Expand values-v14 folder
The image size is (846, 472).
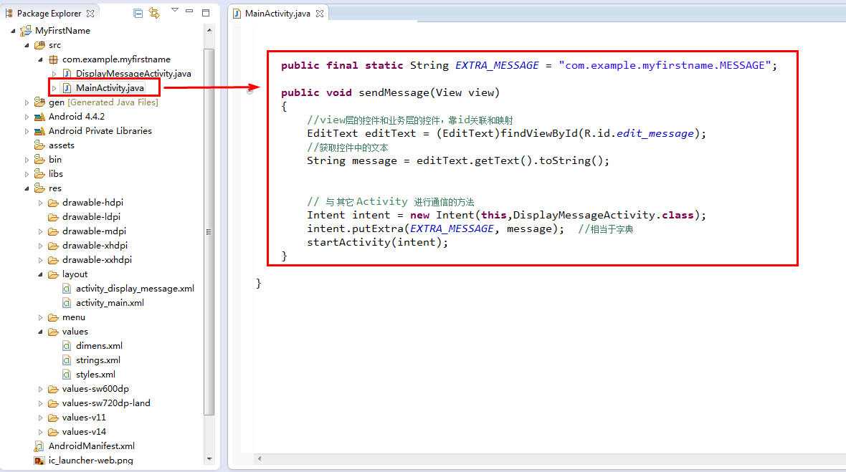click(40, 432)
